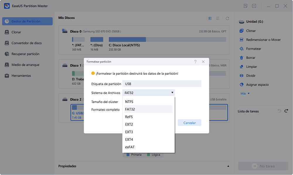Click the Medio de arranque sidebar icon
The width and height of the screenshot is (293, 175).
click(x=7, y=65)
